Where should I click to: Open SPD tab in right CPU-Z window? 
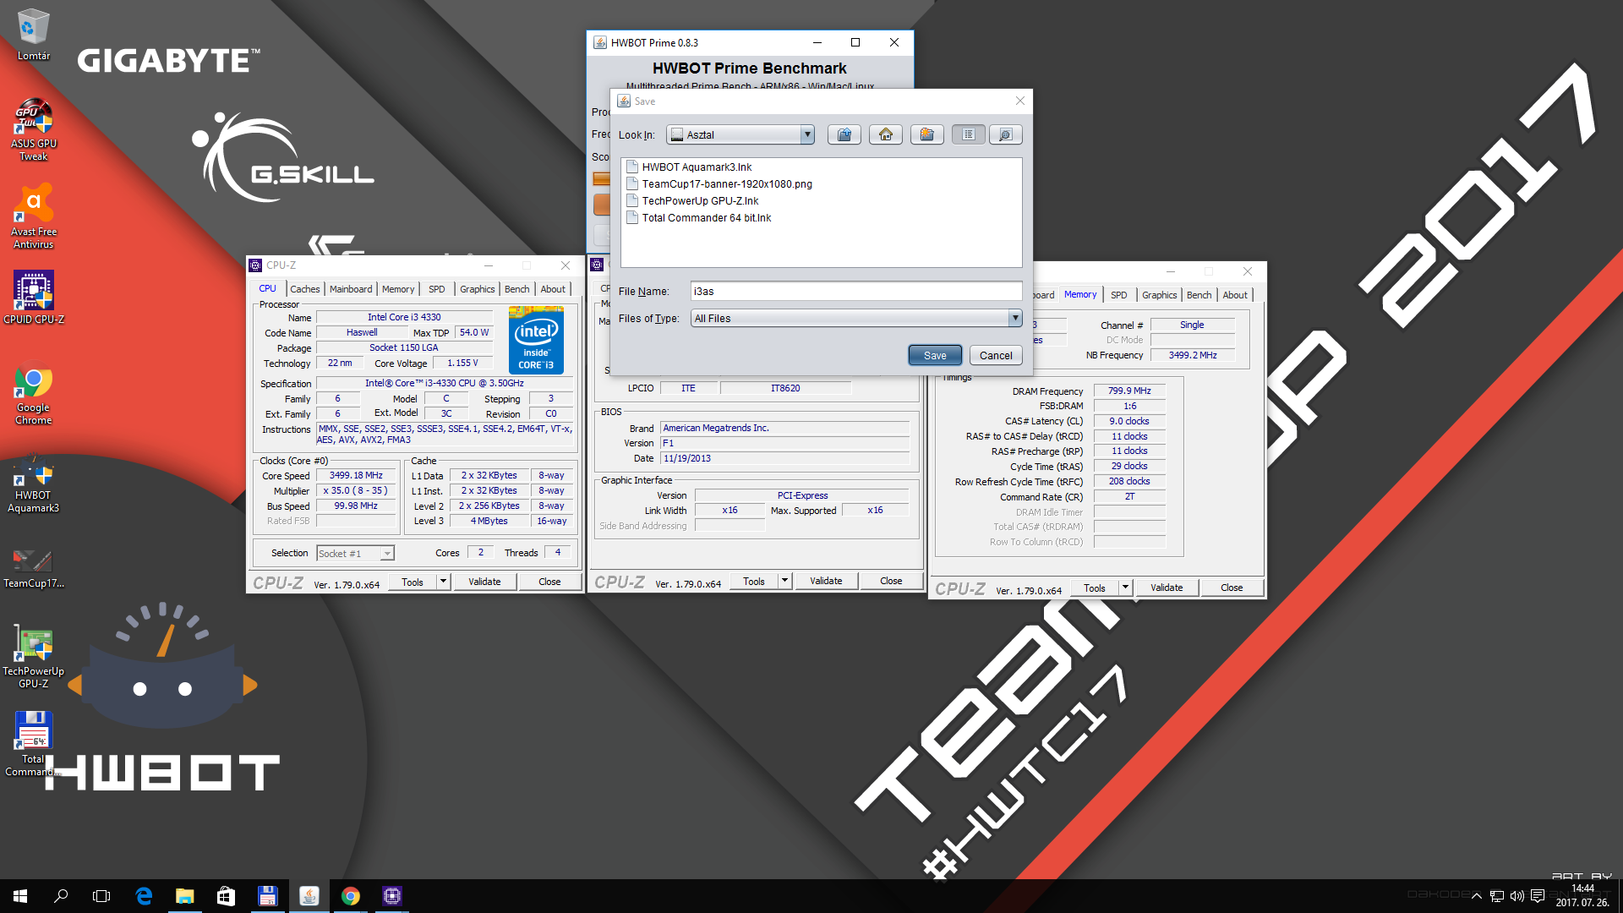(x=1118, y=295)
